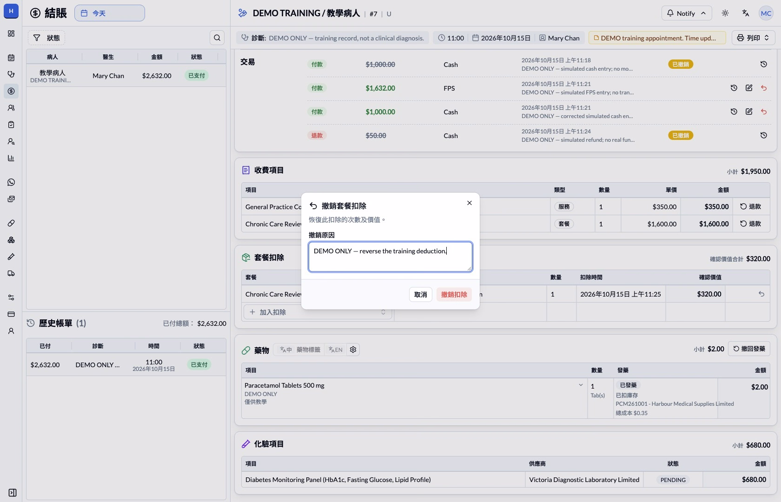The width and height of the screenshot is (781, 502).
Task: Click the search icon in the billing list
Action: [217, 38]
